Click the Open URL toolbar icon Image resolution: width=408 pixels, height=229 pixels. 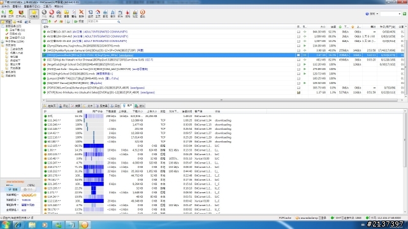pos(21,13)
